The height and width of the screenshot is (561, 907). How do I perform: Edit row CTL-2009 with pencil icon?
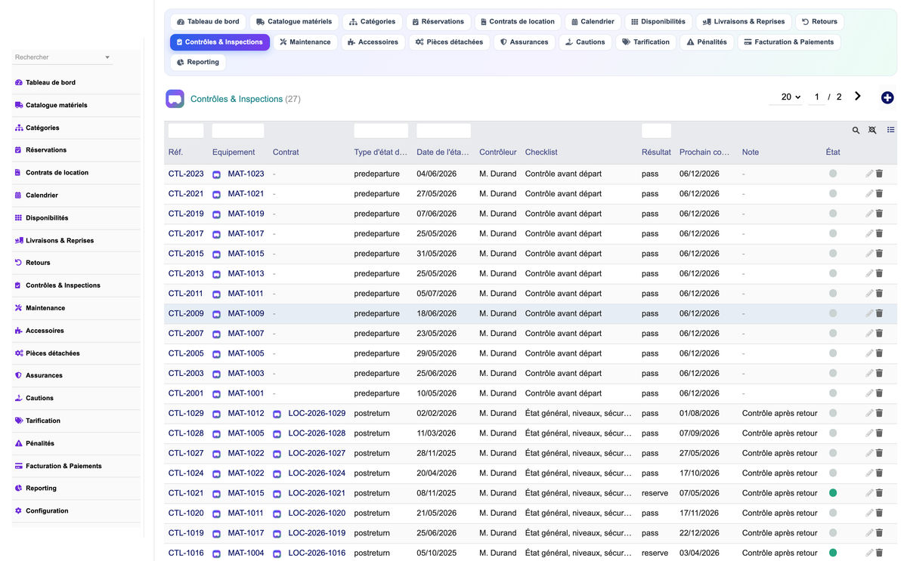tap(869, 313)
